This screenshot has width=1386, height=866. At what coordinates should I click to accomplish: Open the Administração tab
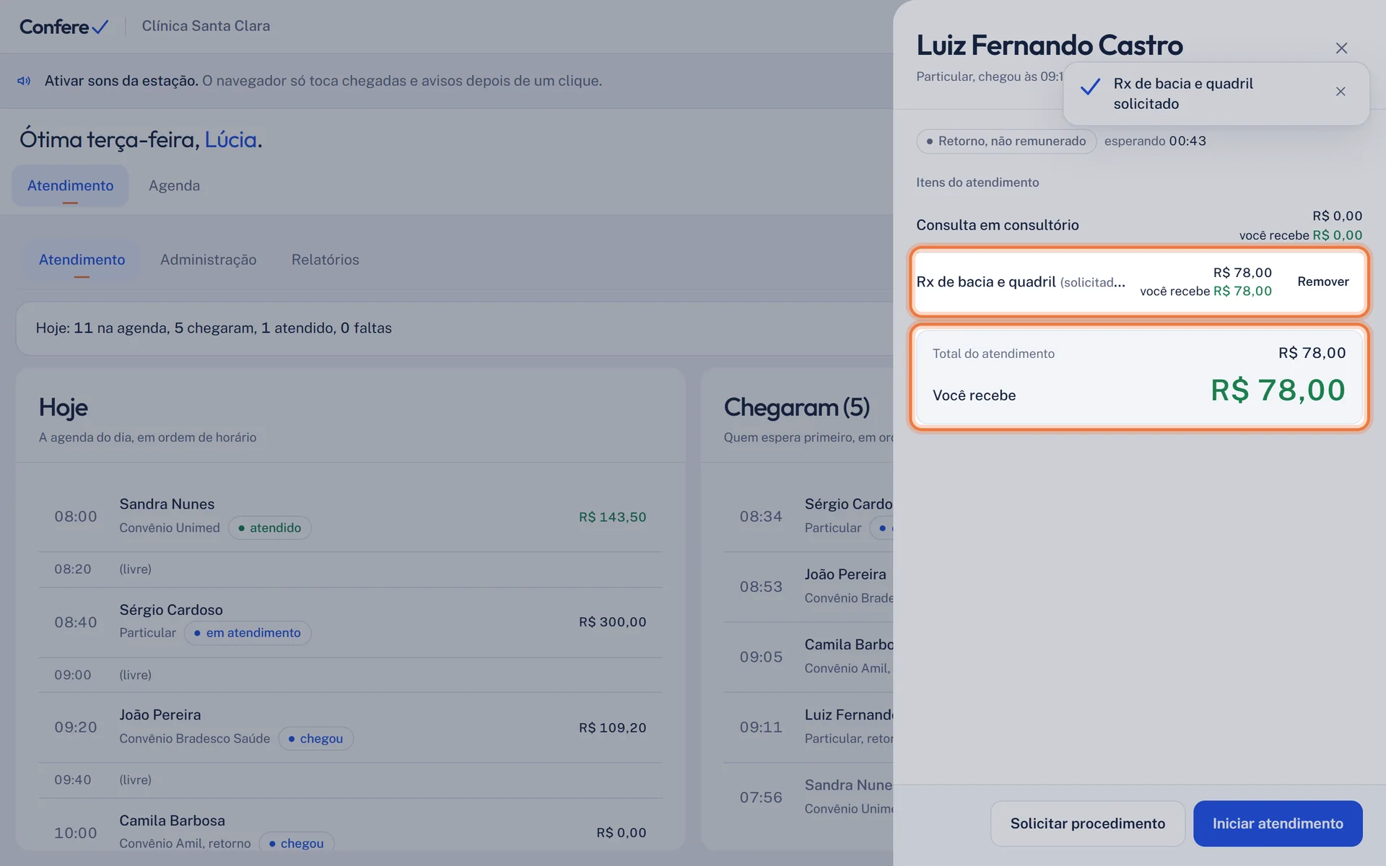[x=208, y=260]
